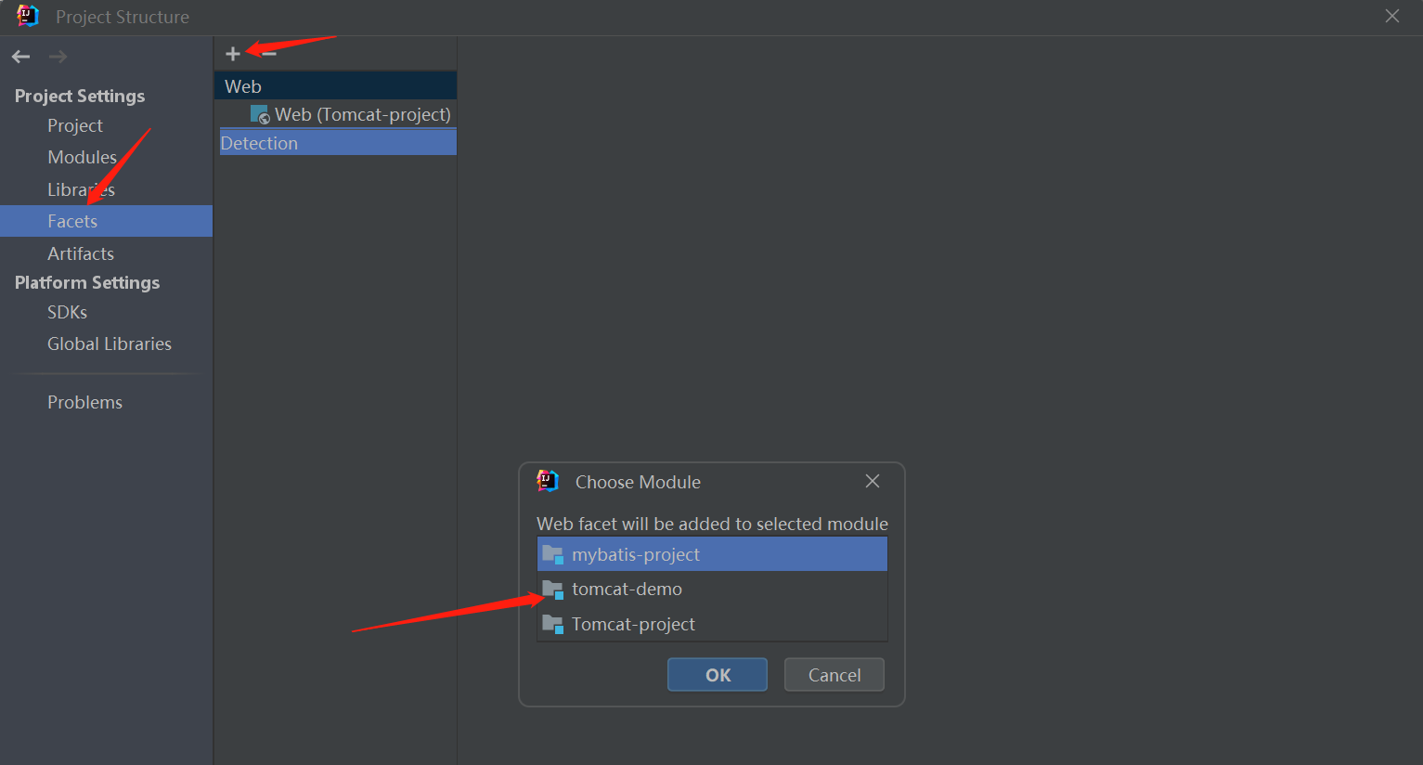Open Global Libraries settings
The height and width of the screenshot is (765, 1423).
click(x=110, y=344)
